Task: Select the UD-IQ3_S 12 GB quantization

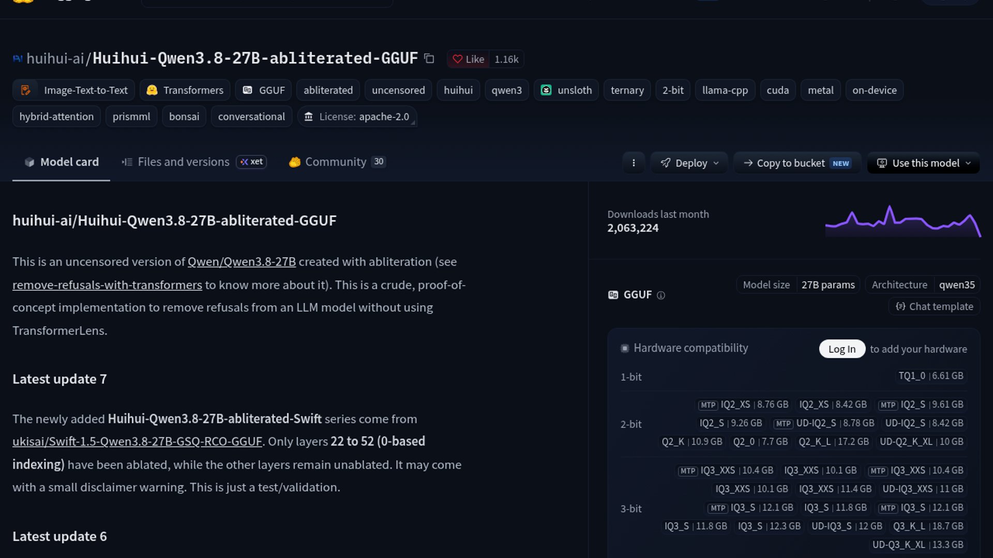Action: tap(847, 526)
